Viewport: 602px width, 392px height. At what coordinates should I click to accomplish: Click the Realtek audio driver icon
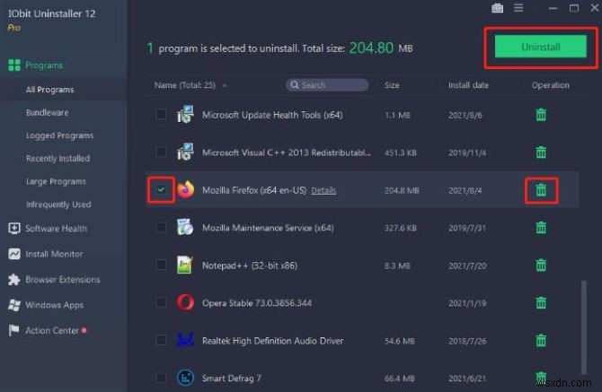click(185, 340)
